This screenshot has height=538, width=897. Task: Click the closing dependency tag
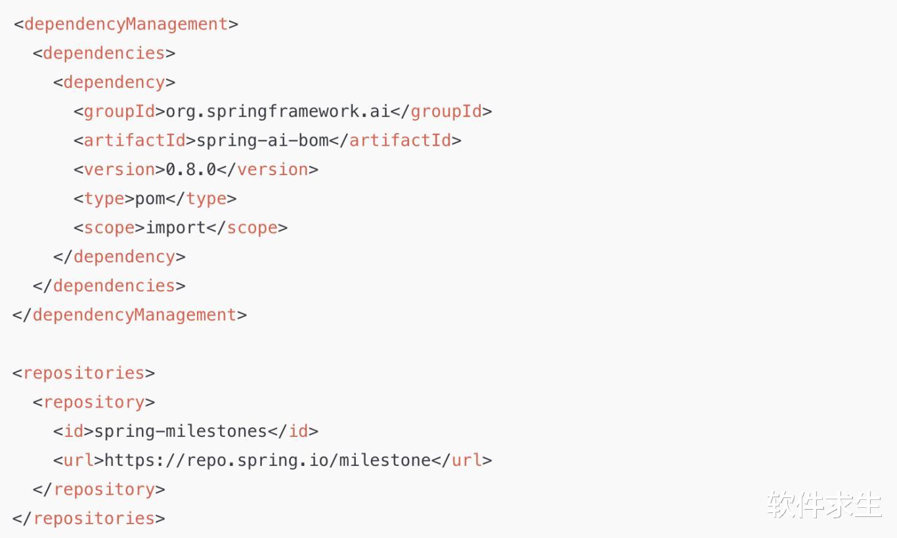[x=120, y=257]
